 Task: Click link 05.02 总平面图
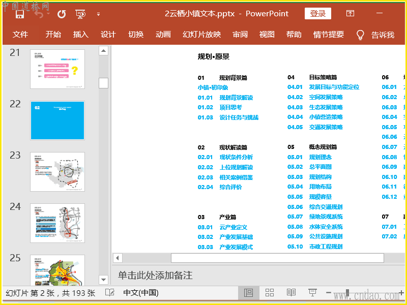[x=310, y=167]
